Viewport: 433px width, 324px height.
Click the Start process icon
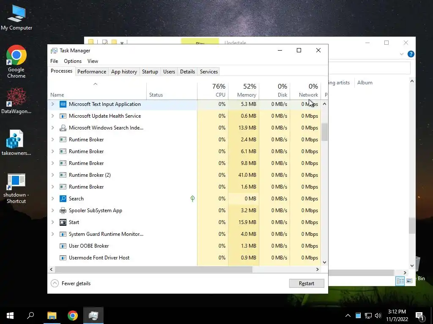coord(63,222)
